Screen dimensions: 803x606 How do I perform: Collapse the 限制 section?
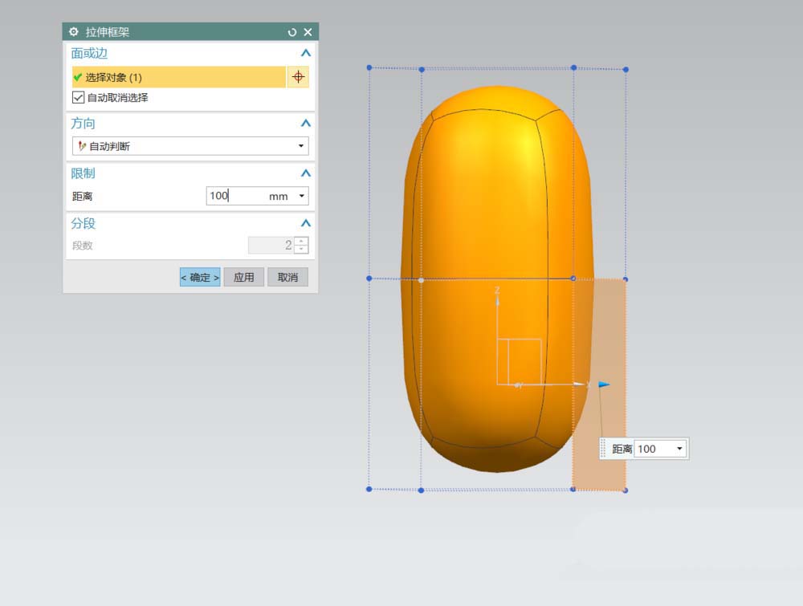[305, 173]
